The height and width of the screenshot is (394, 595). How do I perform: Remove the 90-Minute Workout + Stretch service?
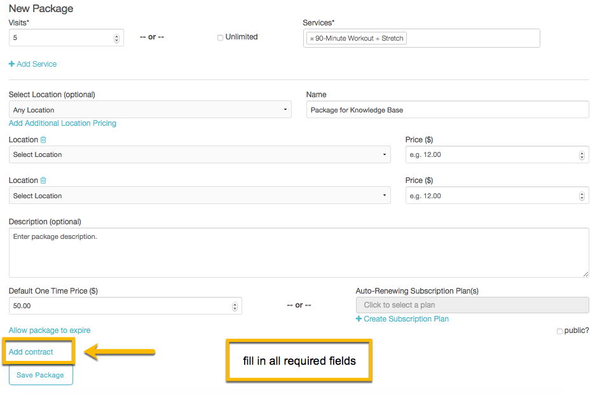coord(311,38)
